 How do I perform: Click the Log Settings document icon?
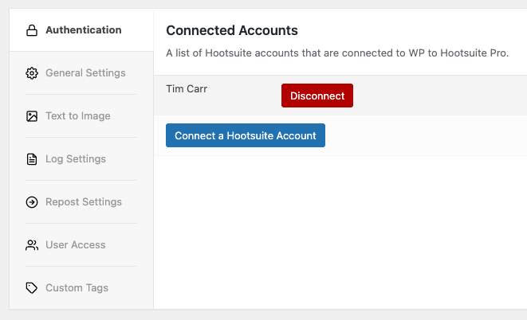pos(32,159)
